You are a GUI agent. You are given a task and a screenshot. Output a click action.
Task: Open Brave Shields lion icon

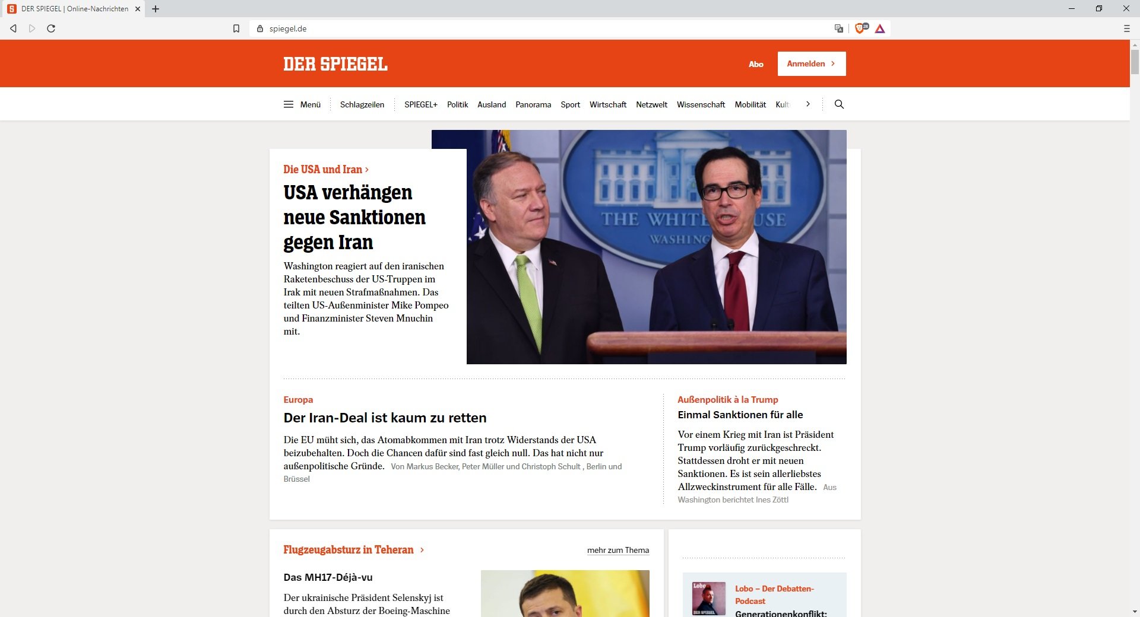coord(861,28)
